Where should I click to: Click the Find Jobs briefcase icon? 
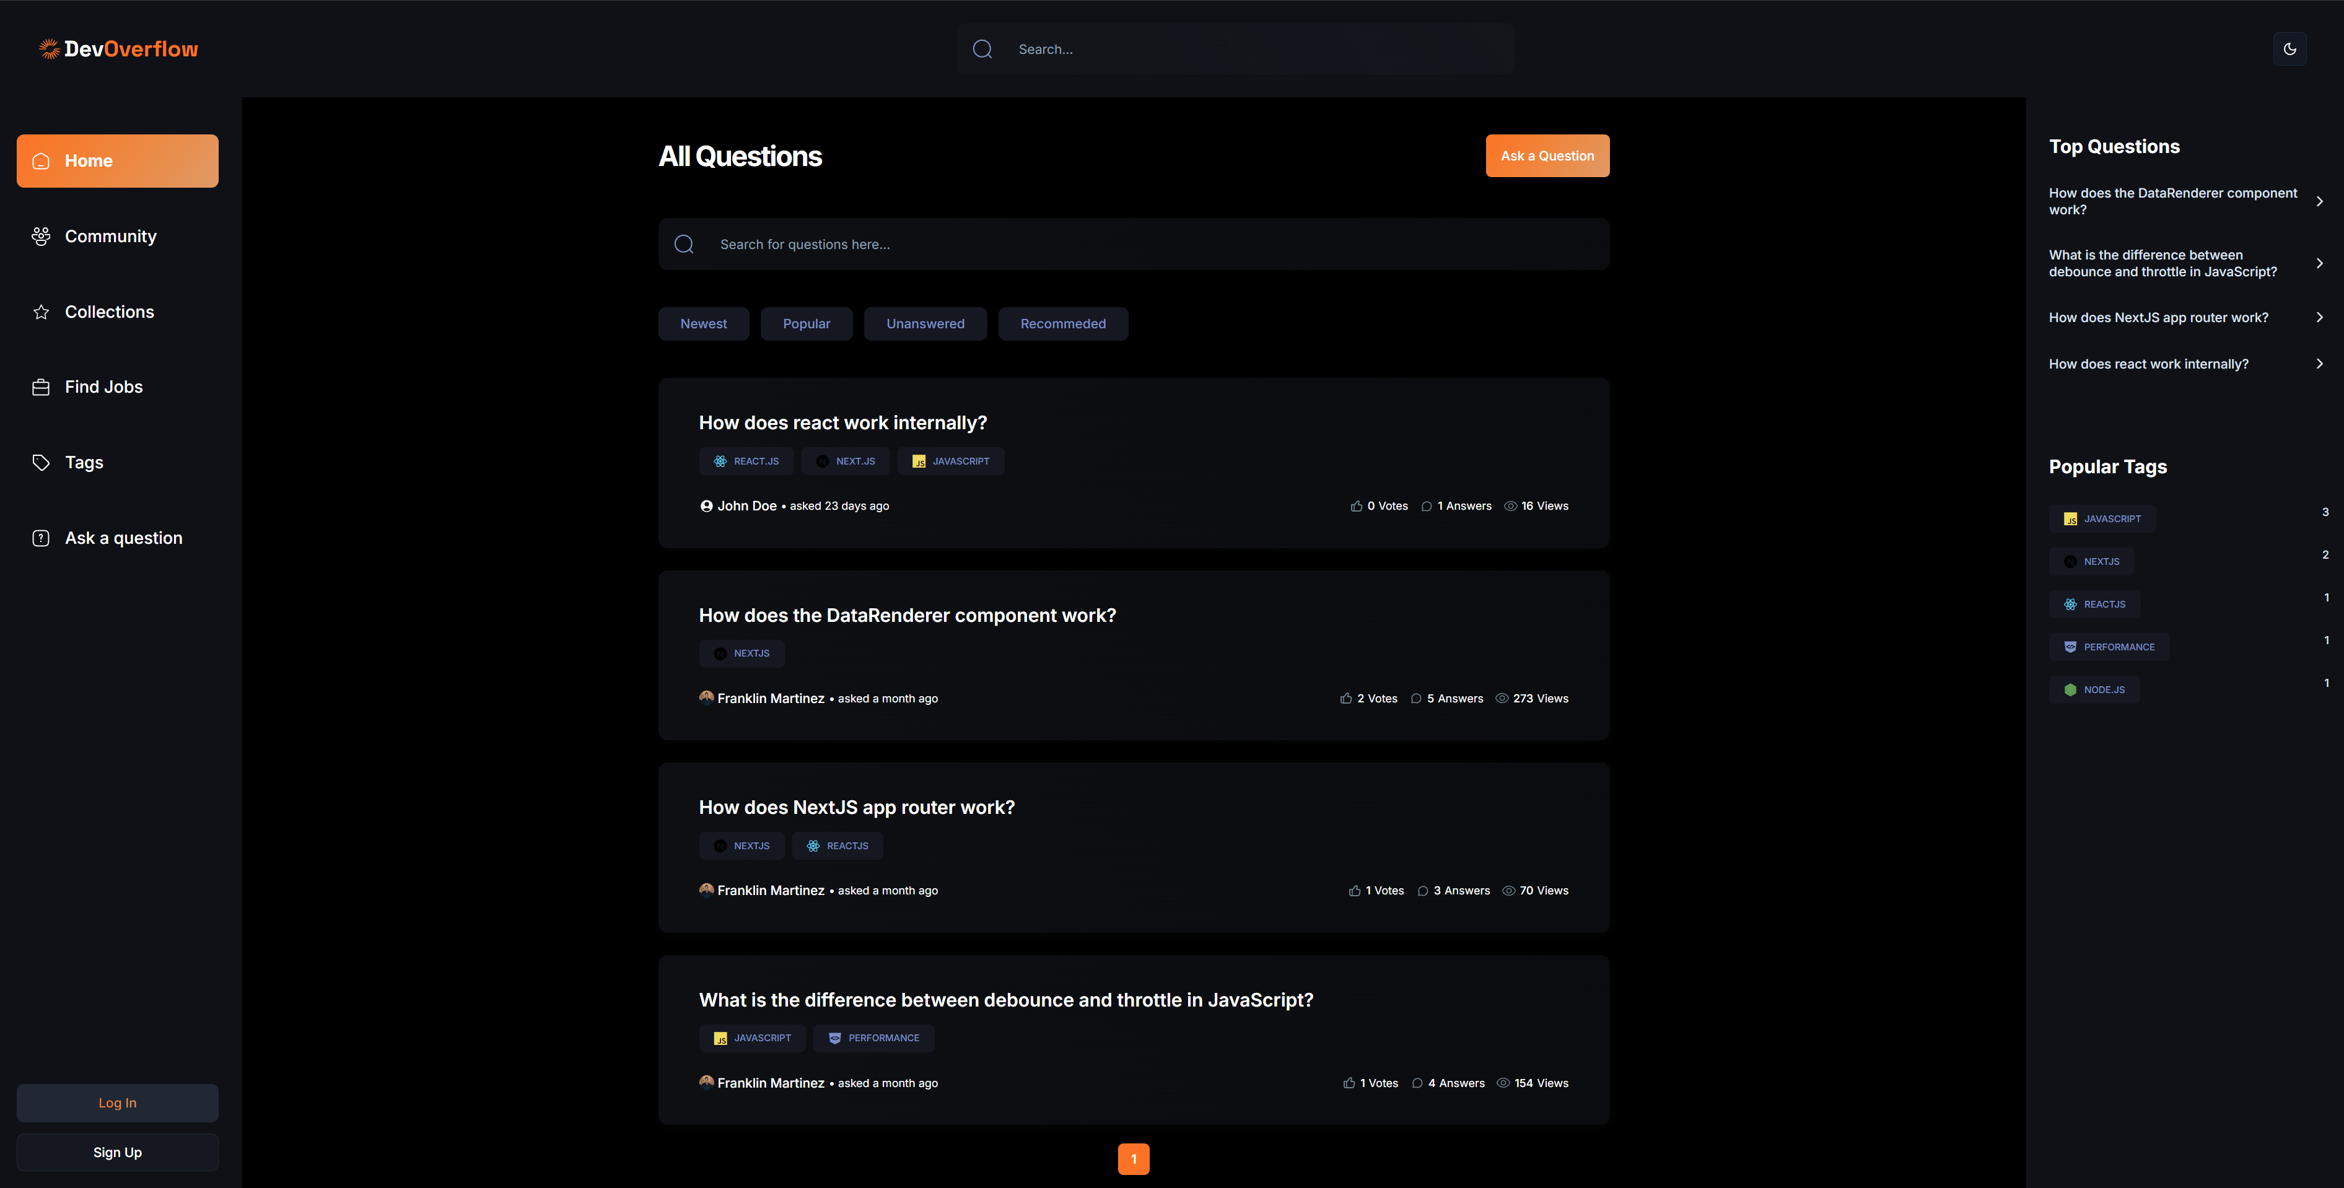point(41,388)
